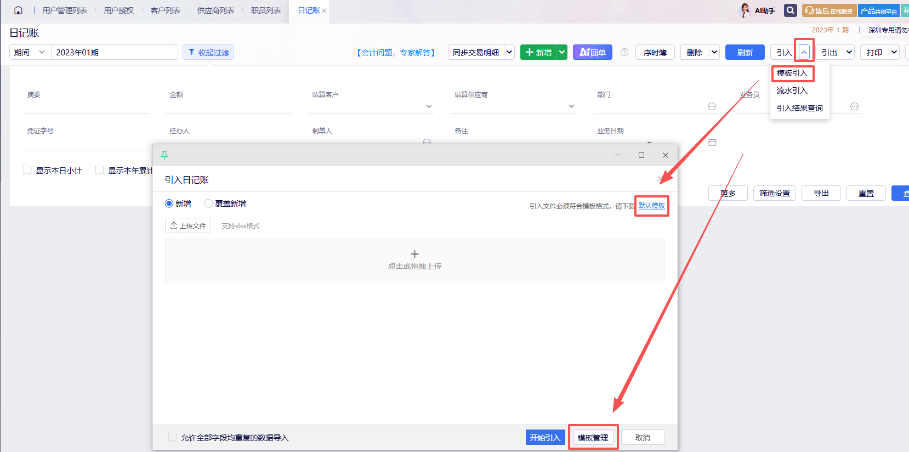The width and height of the screenshot is (909, 452).
Task: Select the 新增 radio option
Action: click(x=169, y=204)
